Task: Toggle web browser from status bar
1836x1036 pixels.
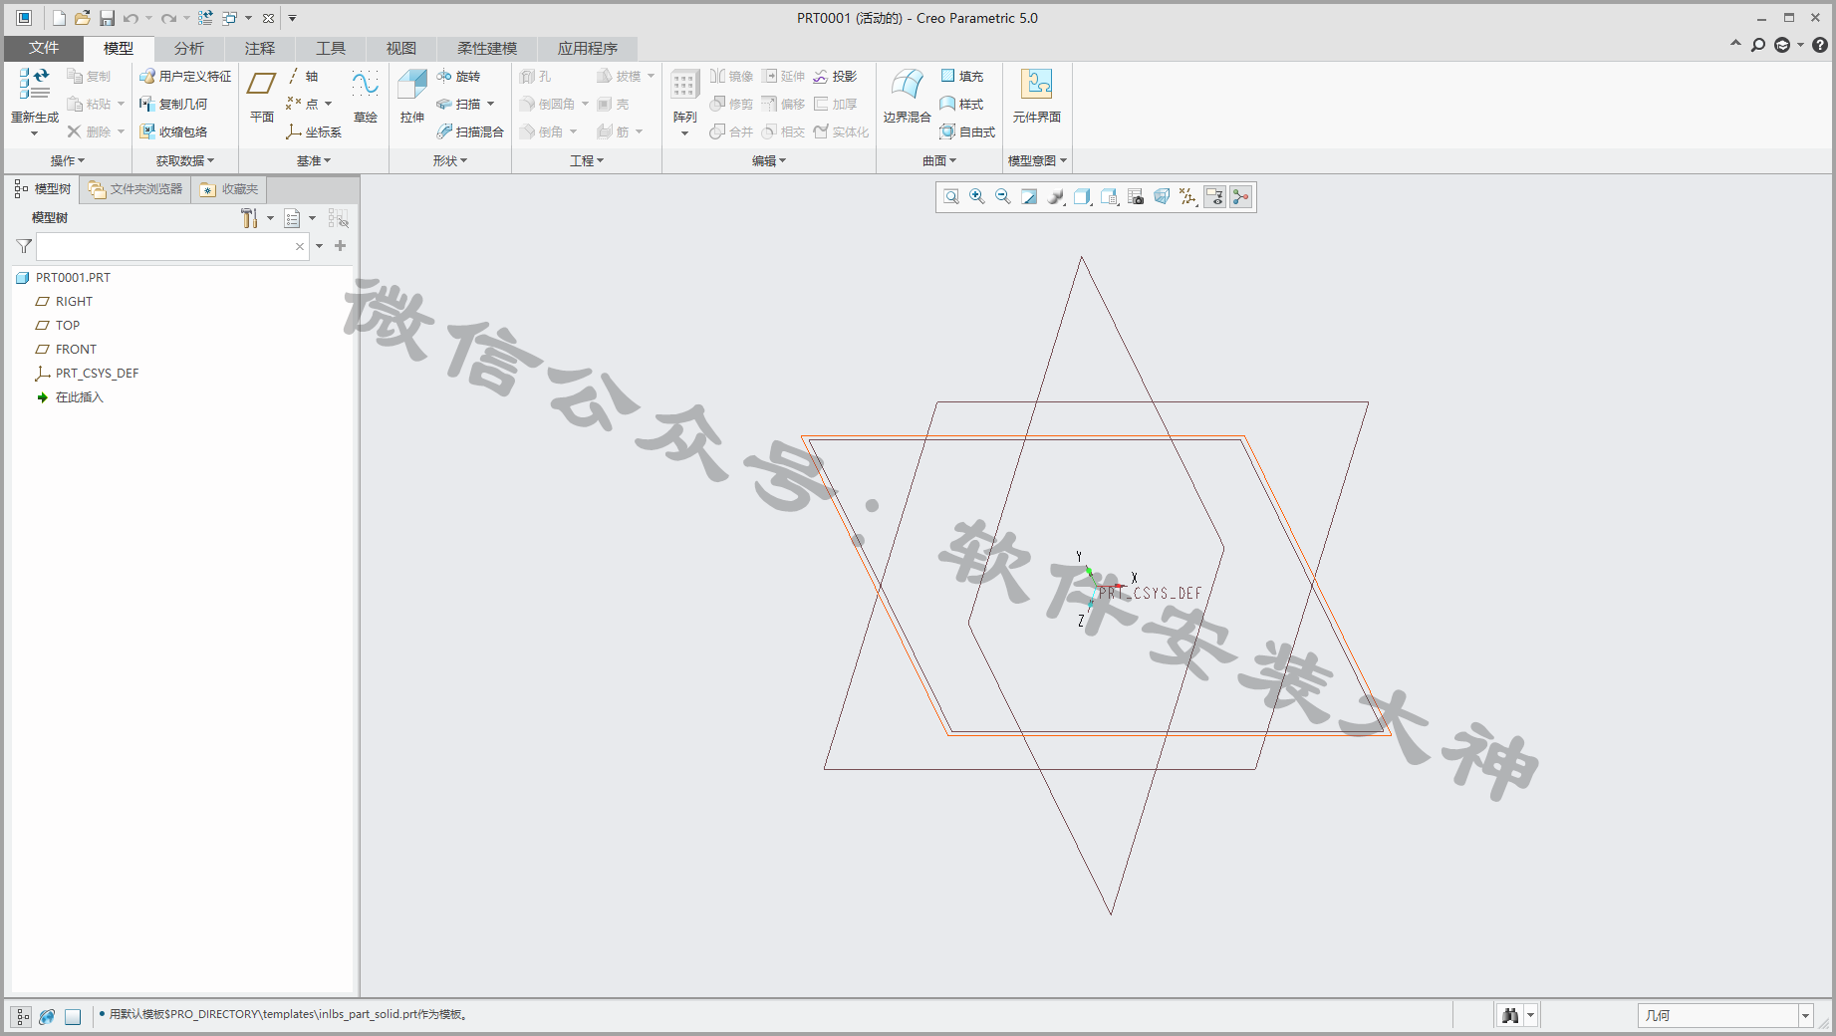Action: pos(47,1016)
